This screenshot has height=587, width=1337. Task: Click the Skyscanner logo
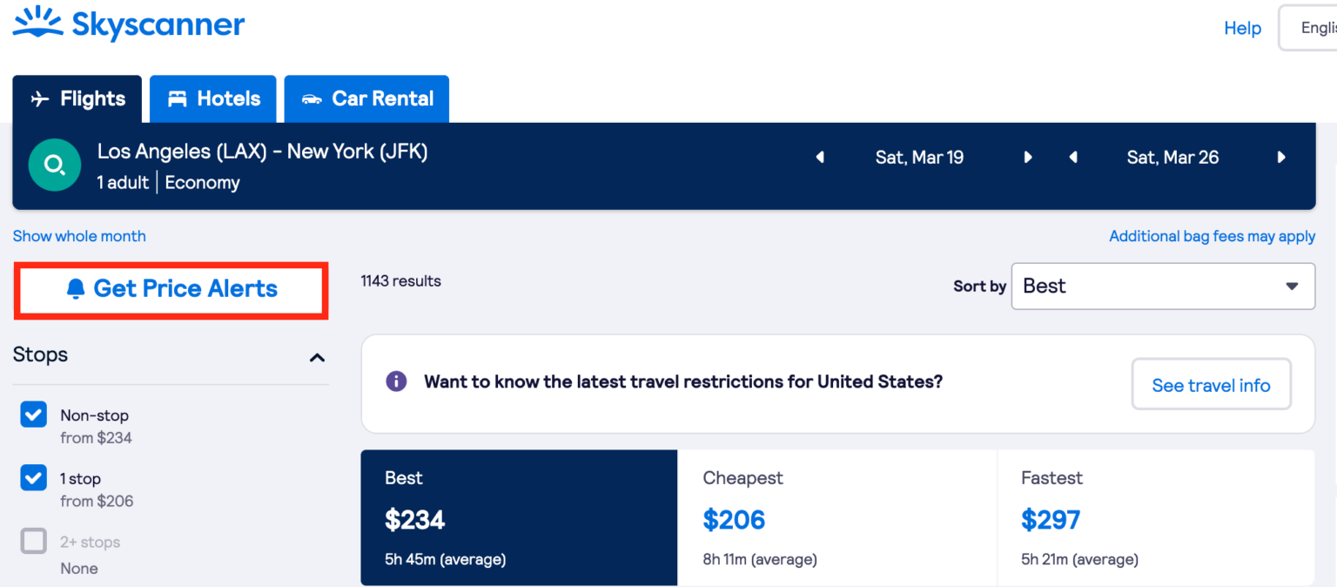click(127, 25)
